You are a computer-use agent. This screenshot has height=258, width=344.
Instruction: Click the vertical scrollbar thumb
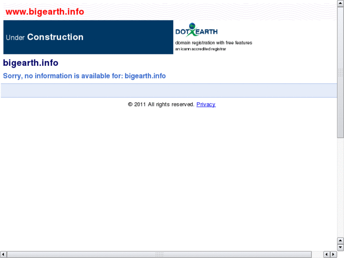[x=340, y=72]
